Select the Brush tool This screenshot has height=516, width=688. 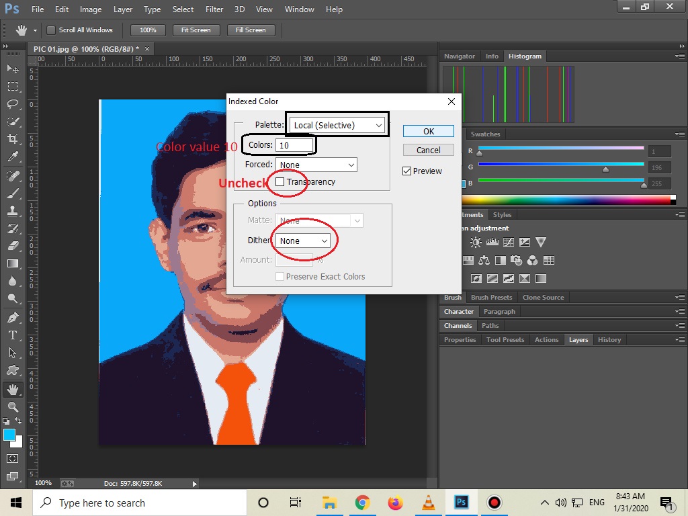pos(13,191)
